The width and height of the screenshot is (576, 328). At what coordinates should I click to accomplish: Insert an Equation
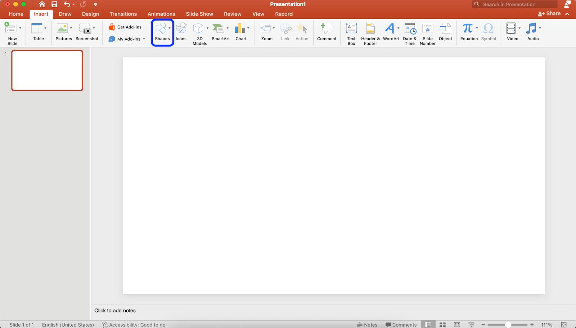(x=468, y=33)
